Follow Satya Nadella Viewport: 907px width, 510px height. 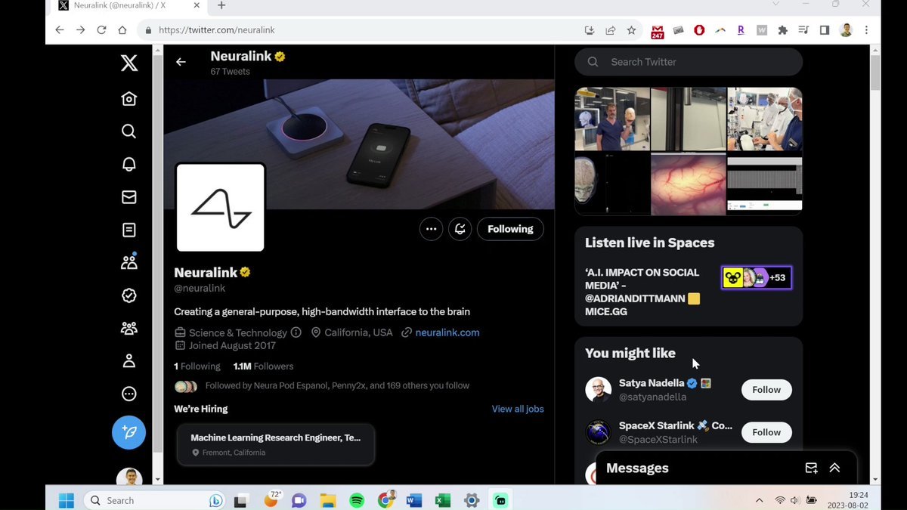[x=766, y=390]
